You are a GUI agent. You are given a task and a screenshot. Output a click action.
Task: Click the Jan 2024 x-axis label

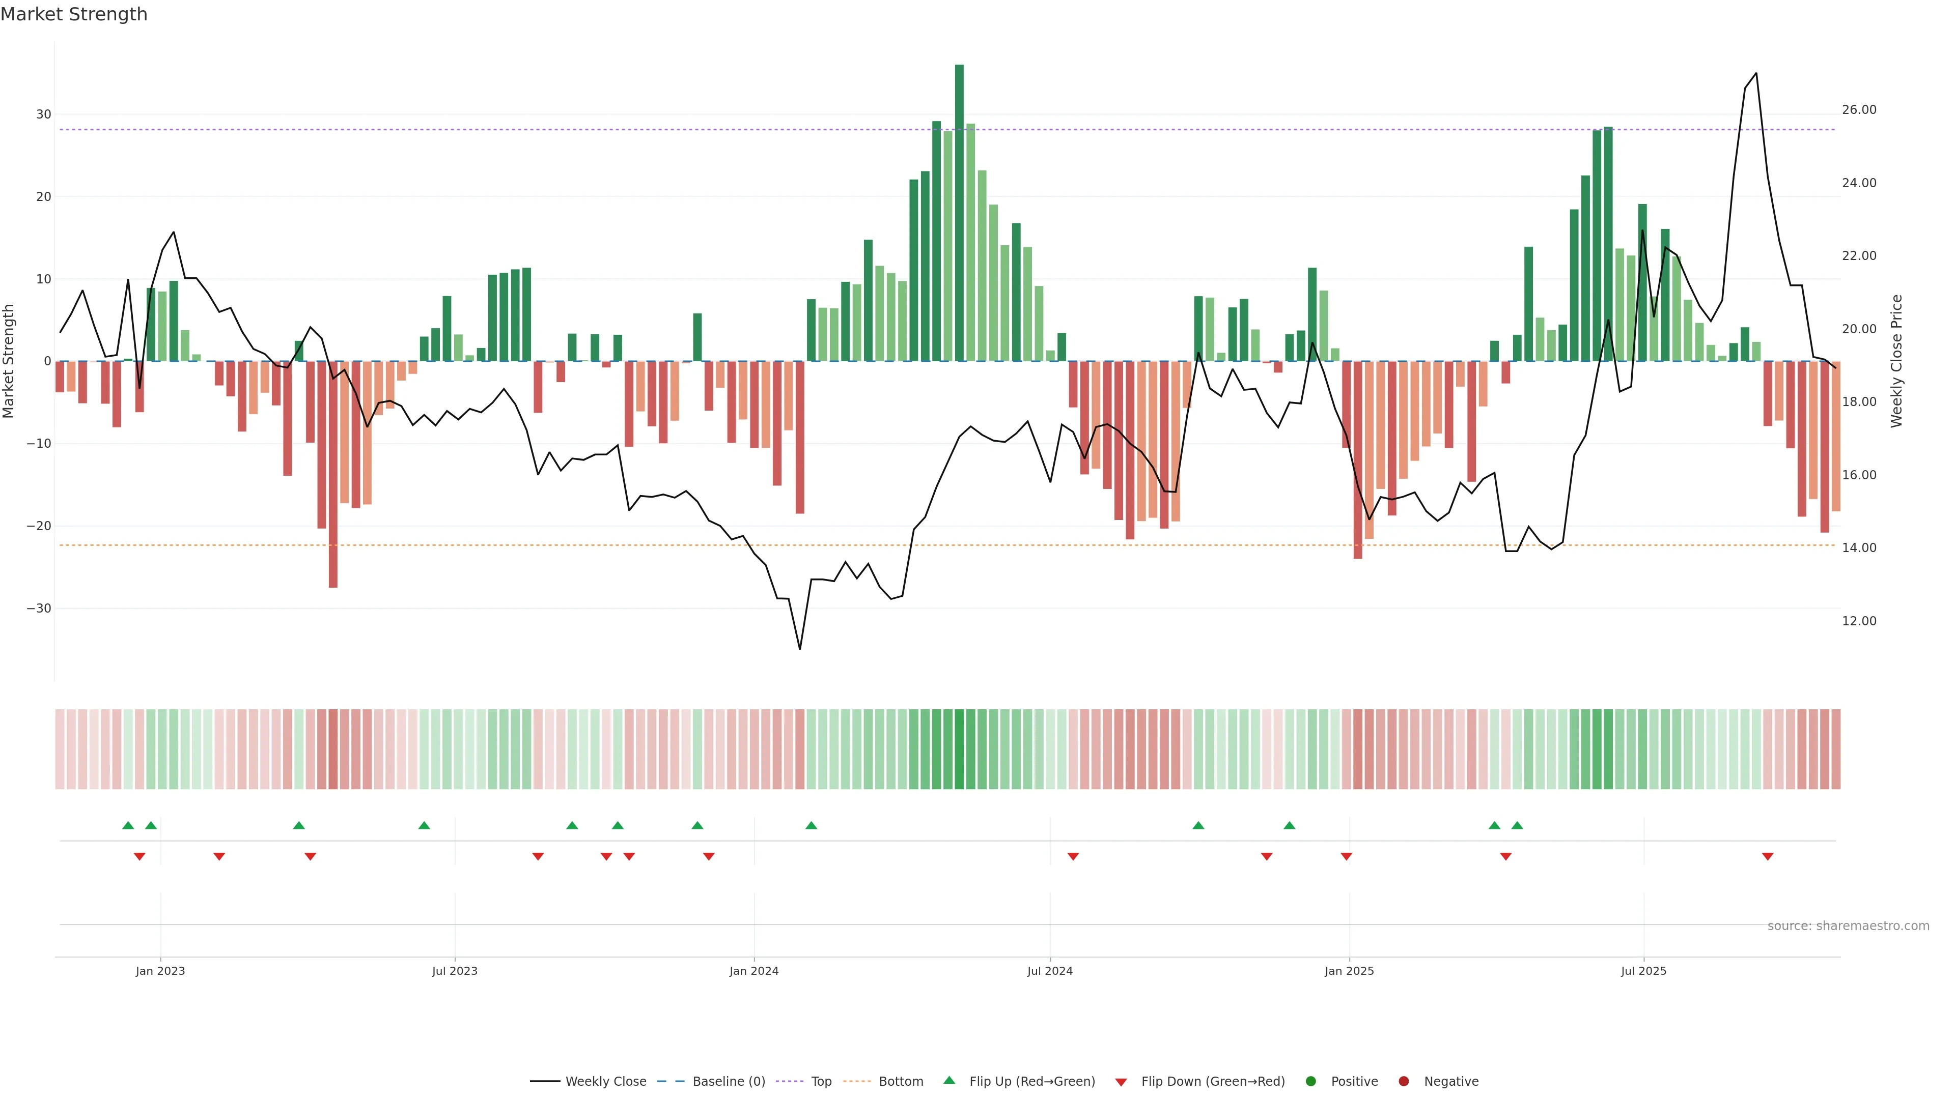[753, 971]
